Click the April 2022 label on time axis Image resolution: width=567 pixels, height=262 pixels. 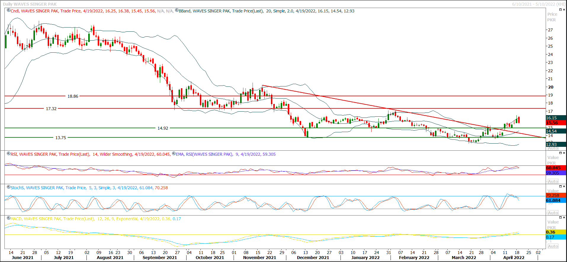pos(514,258)
